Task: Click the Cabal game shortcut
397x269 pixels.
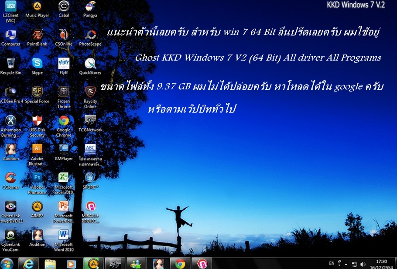Action: tap(64, 9)
